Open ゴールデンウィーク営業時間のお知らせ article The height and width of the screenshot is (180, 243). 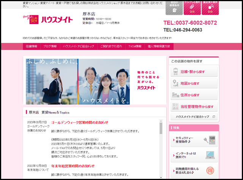[x=79, y=123]
